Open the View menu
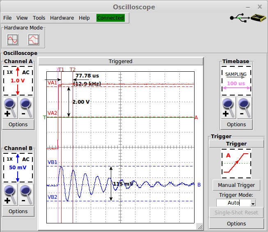Viewport: 268px width, 232px height. pos(22,18)
